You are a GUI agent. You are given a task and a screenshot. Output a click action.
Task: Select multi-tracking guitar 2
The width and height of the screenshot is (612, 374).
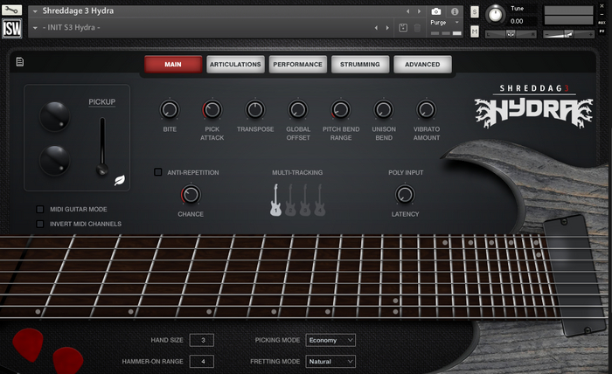click(x=290, y=200)
